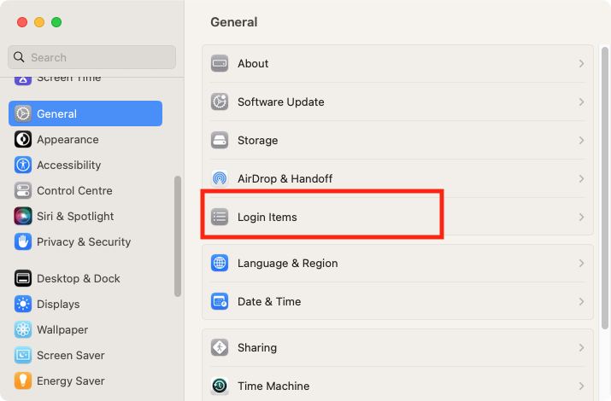Click the Control Centre icon in sidebar

[23, 190]
